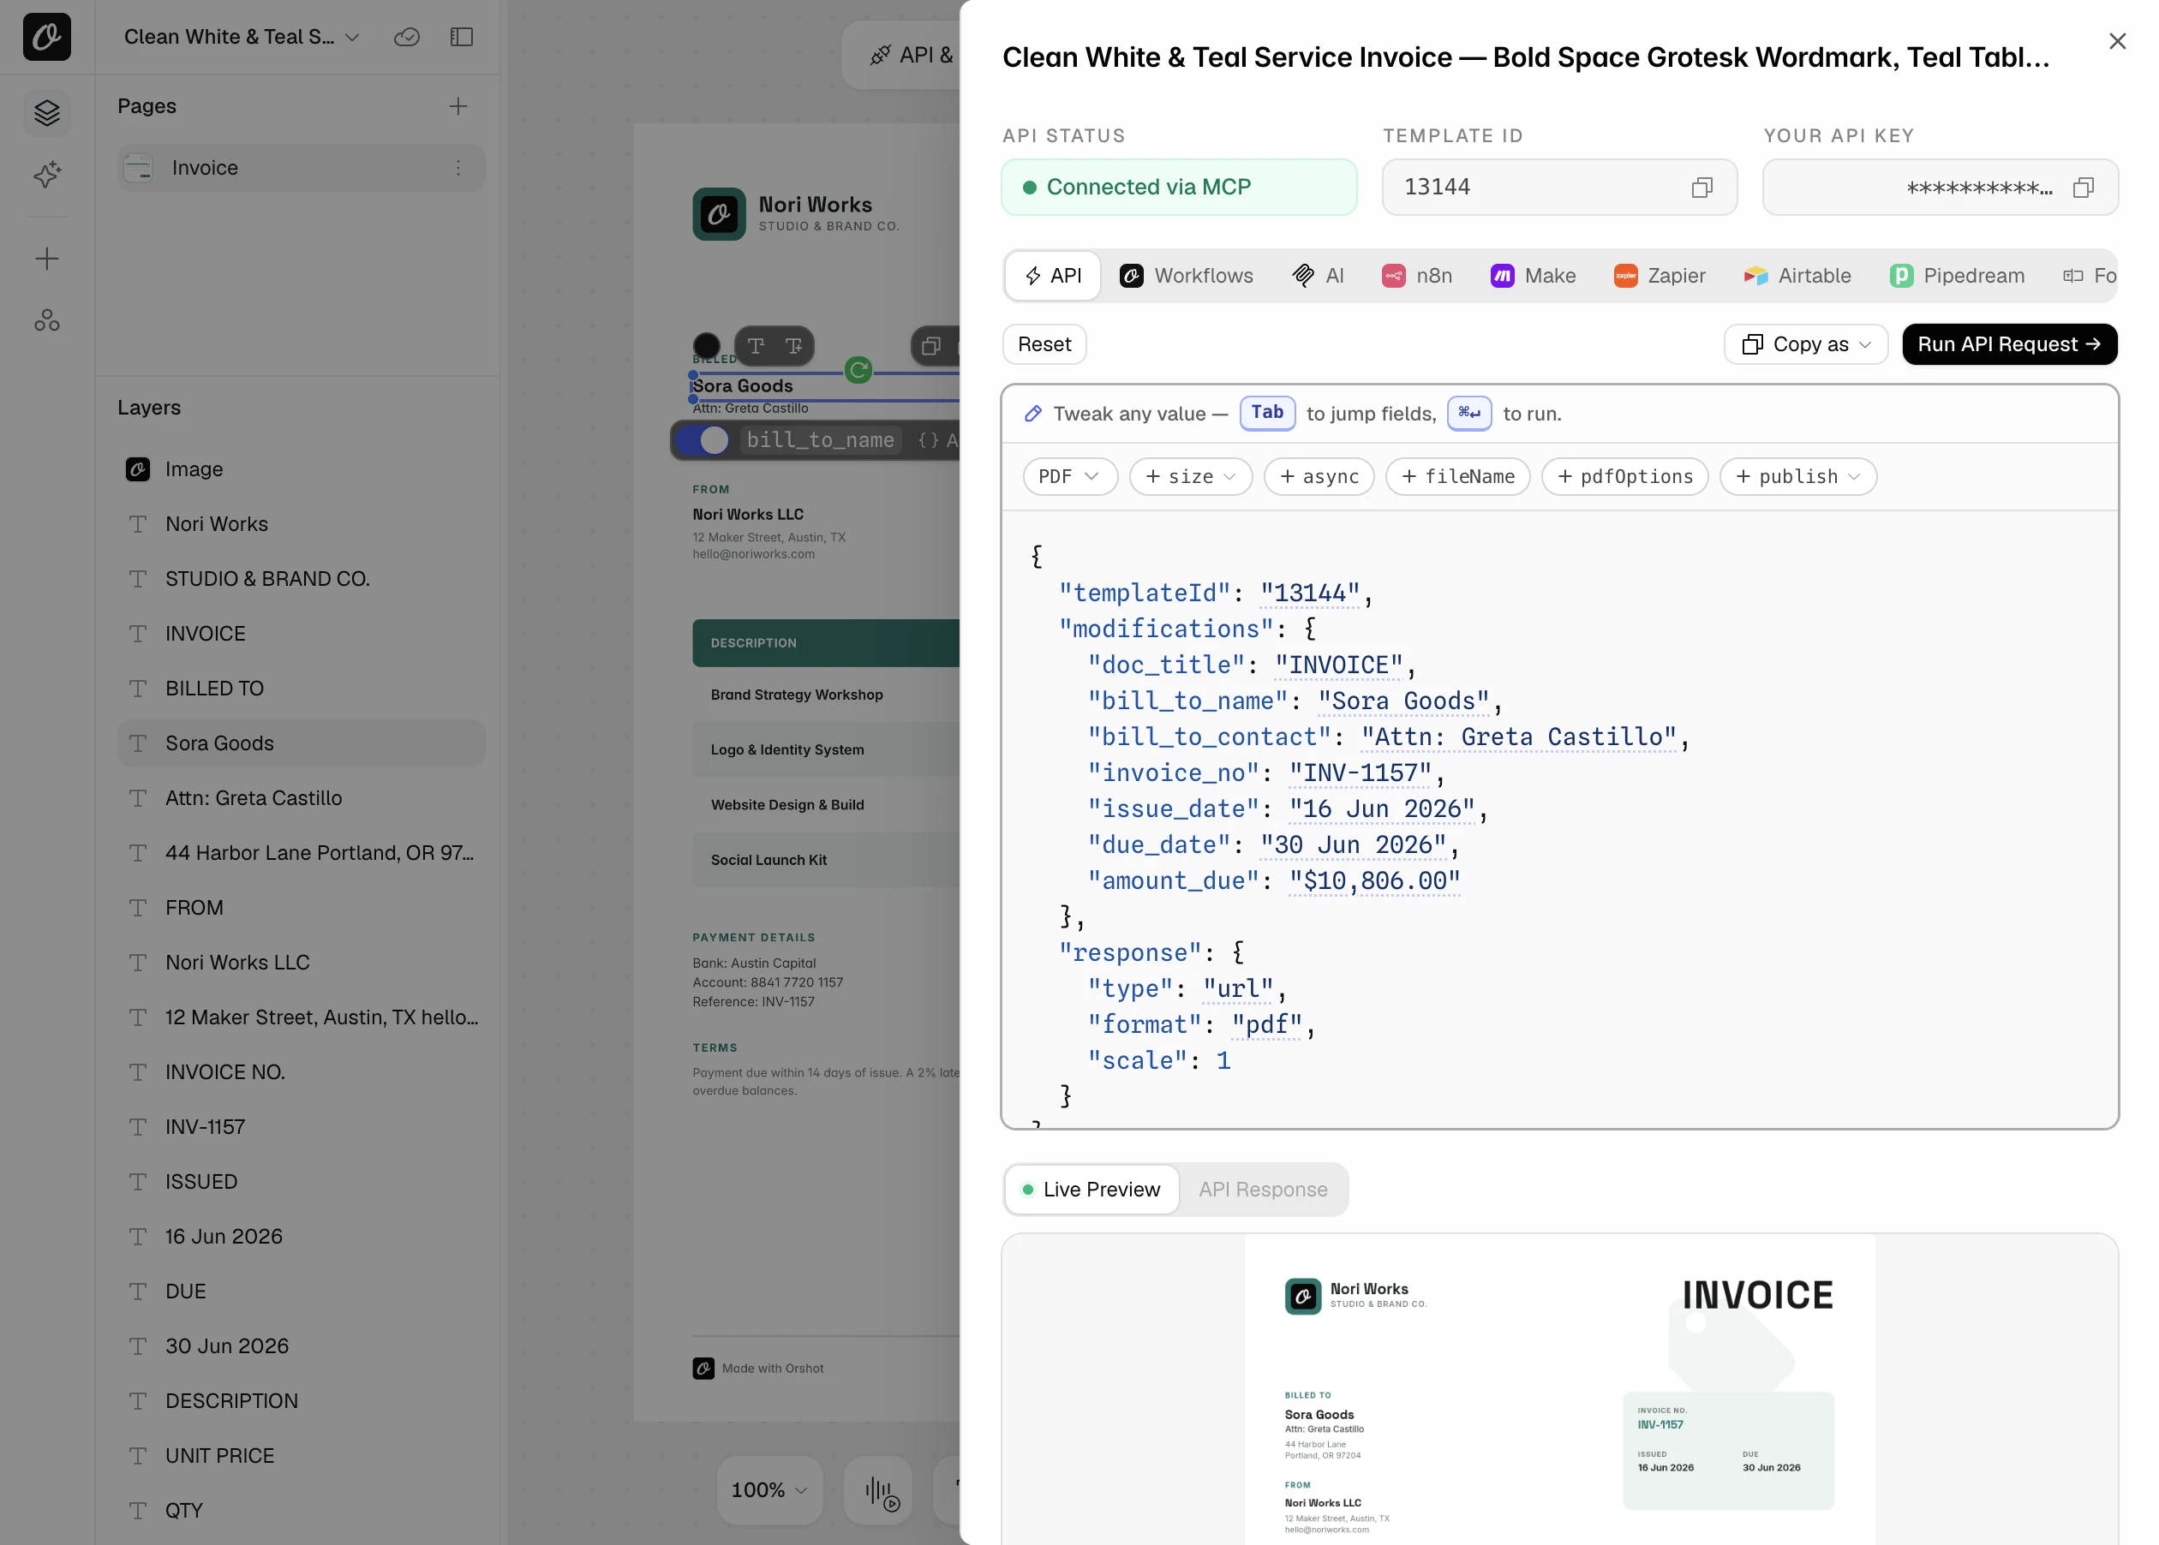The width and height of the screenshot is (2159, 1545).
Task: Add the fileName option
Action: pyautogui.click(x=1457, y=477)
